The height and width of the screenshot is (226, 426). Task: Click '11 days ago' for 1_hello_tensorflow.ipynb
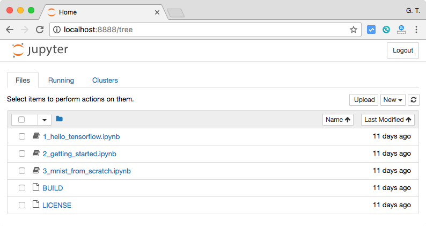392,136
